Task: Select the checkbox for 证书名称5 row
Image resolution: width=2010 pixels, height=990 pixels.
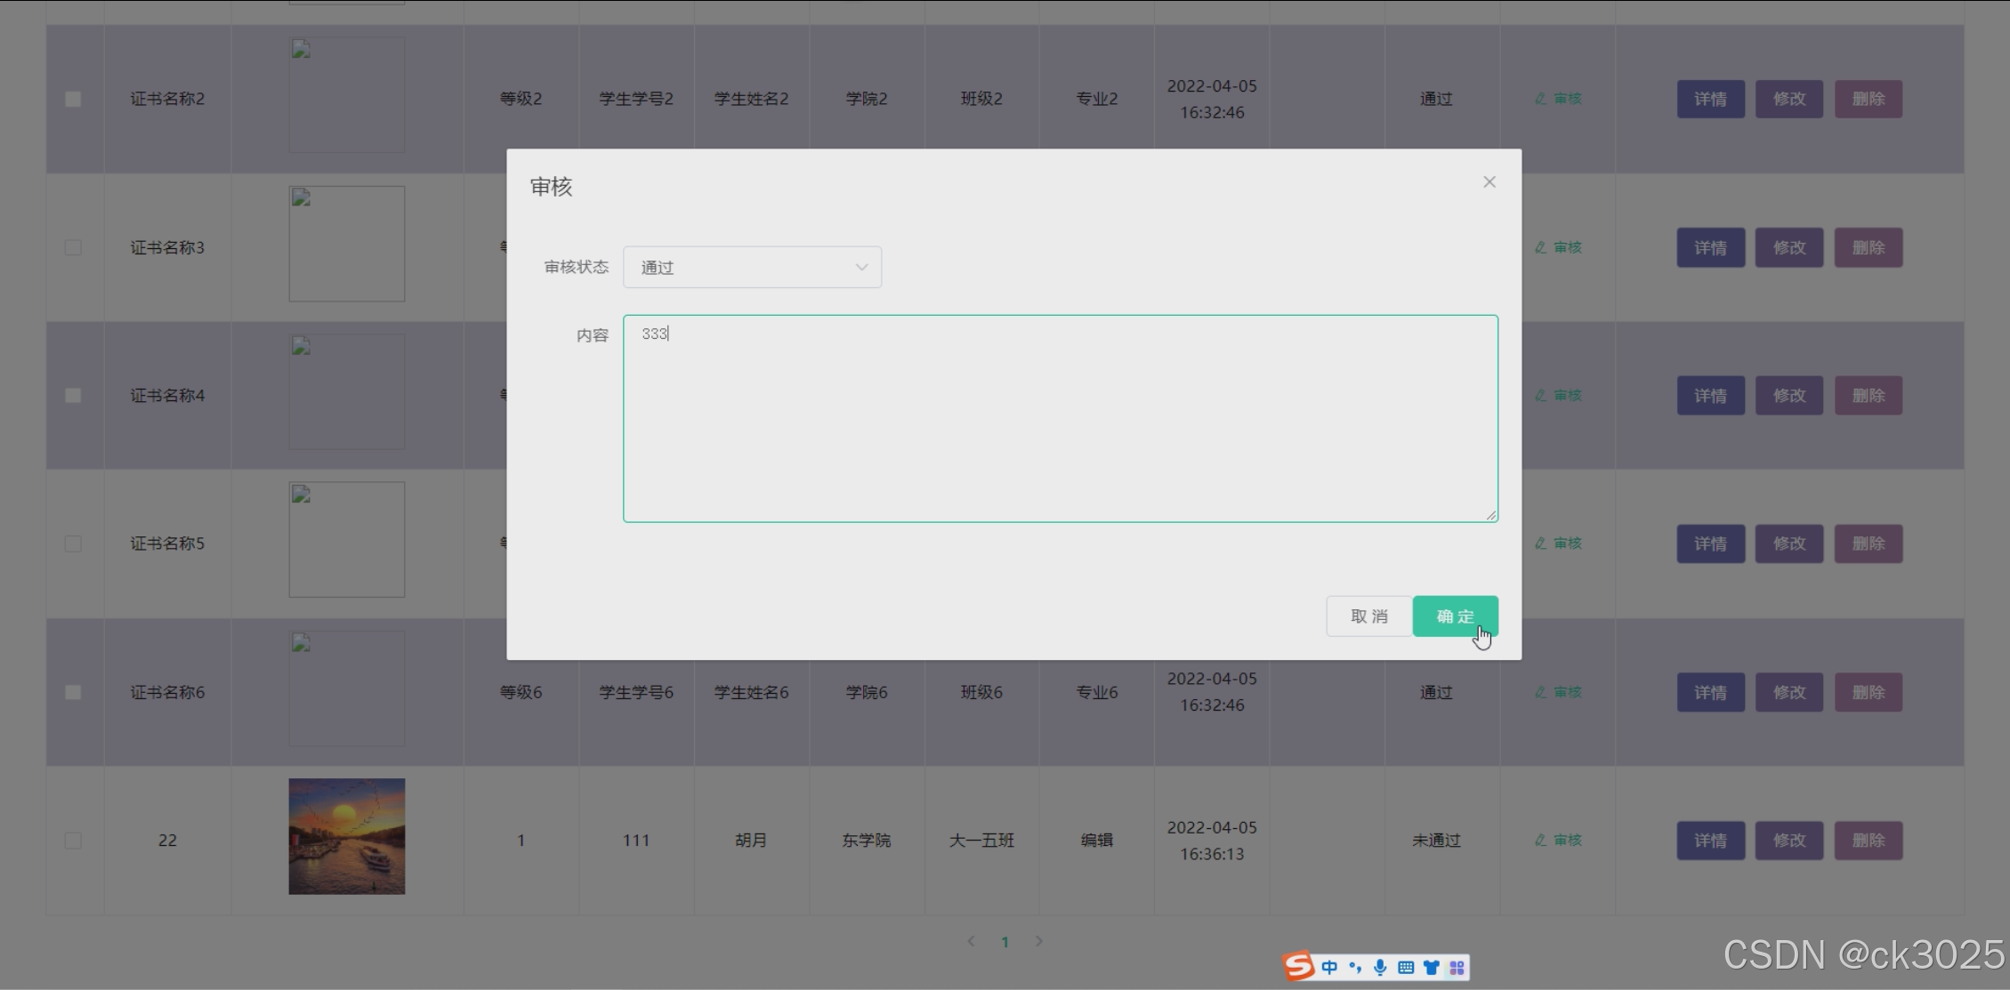Action: click(73, 543)
